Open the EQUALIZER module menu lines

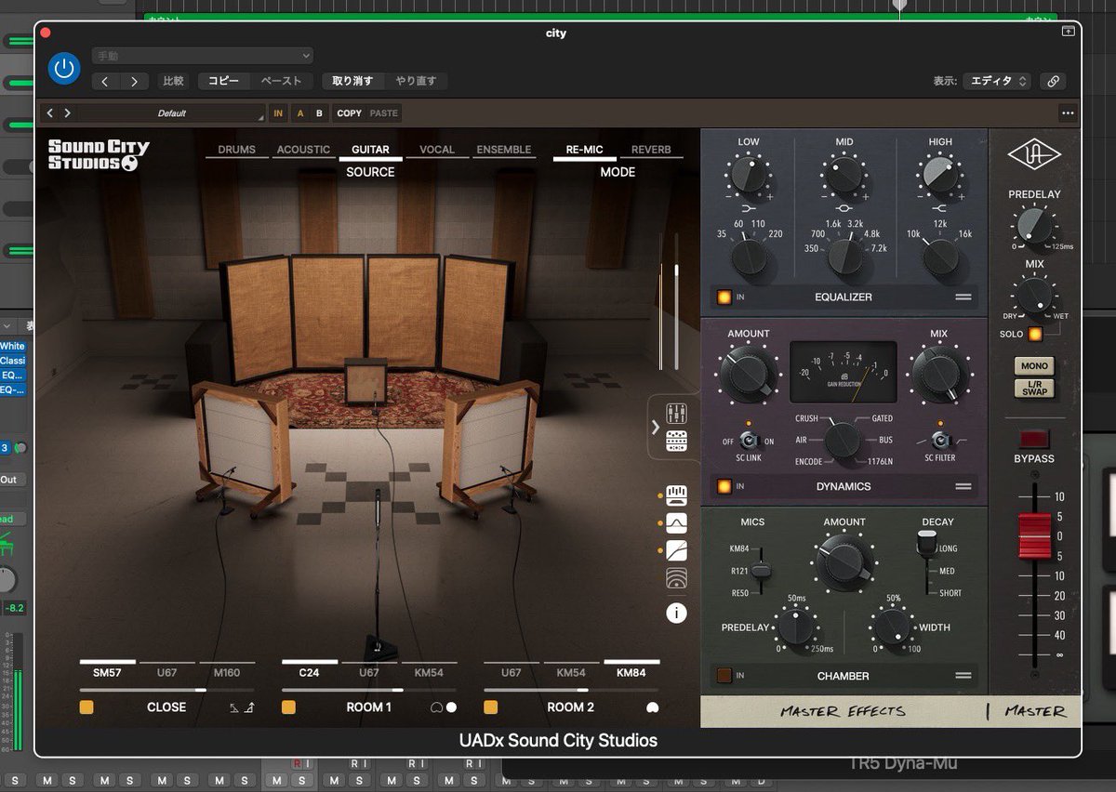click(963, 297)
